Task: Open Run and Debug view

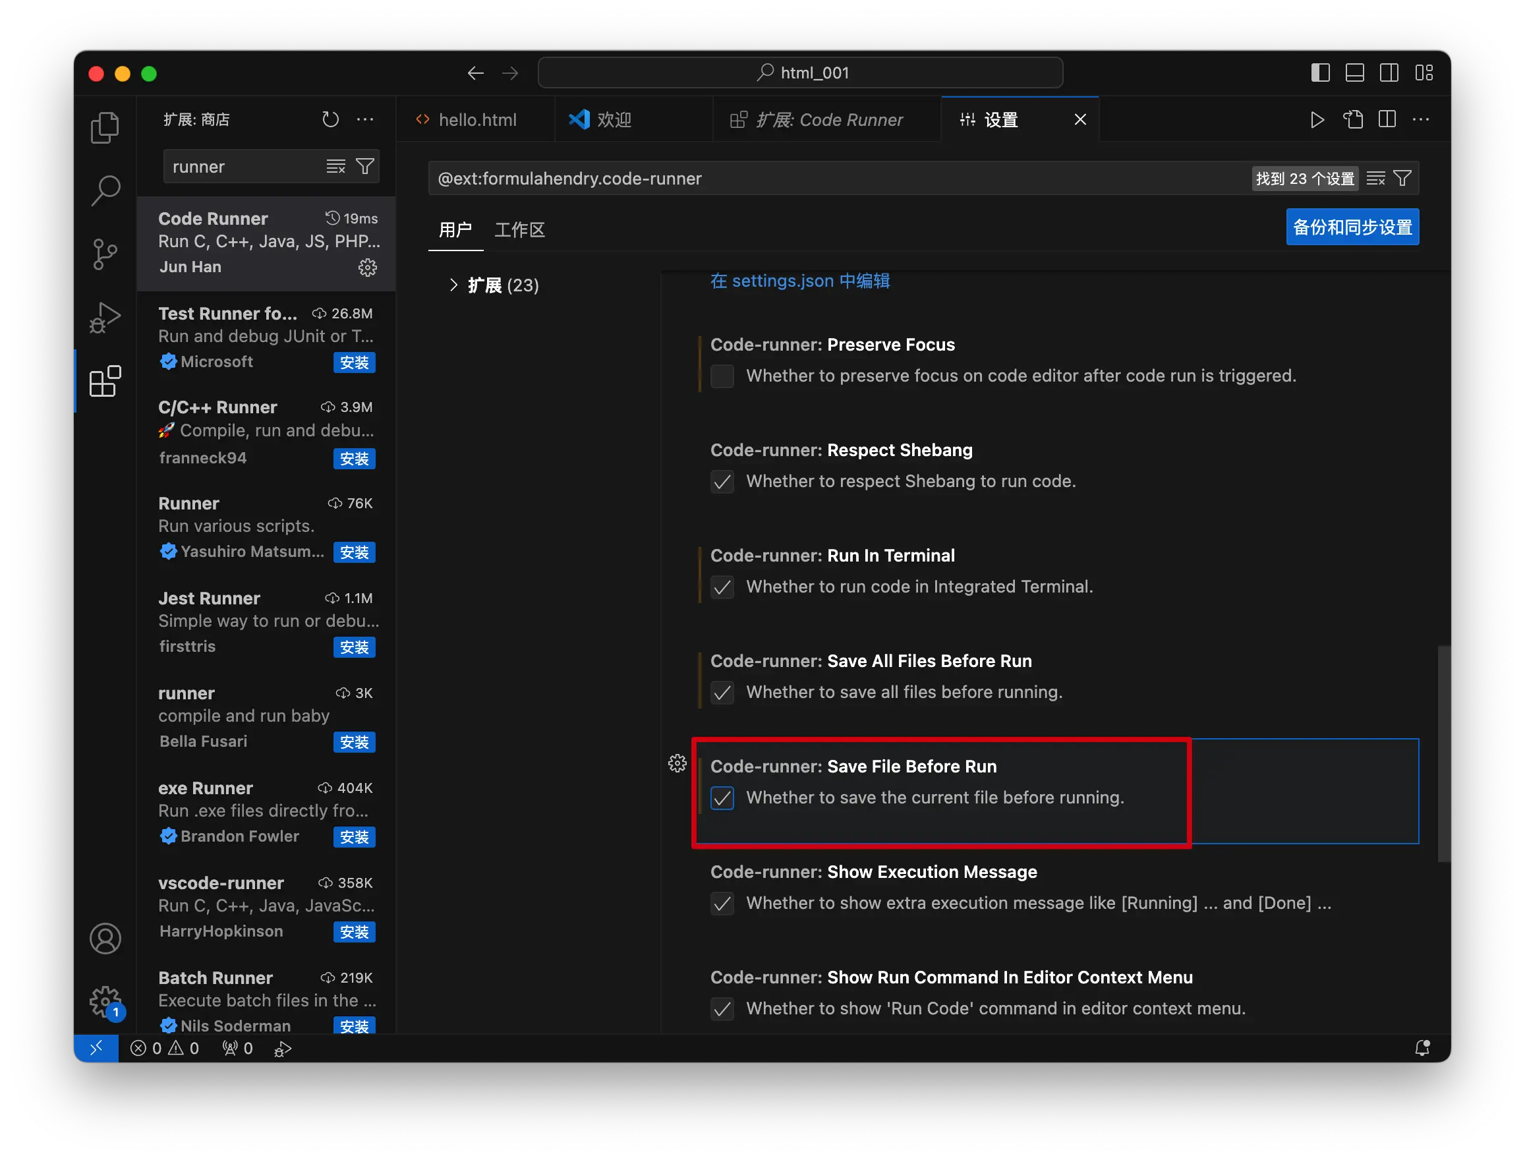Action: [105, 318]
